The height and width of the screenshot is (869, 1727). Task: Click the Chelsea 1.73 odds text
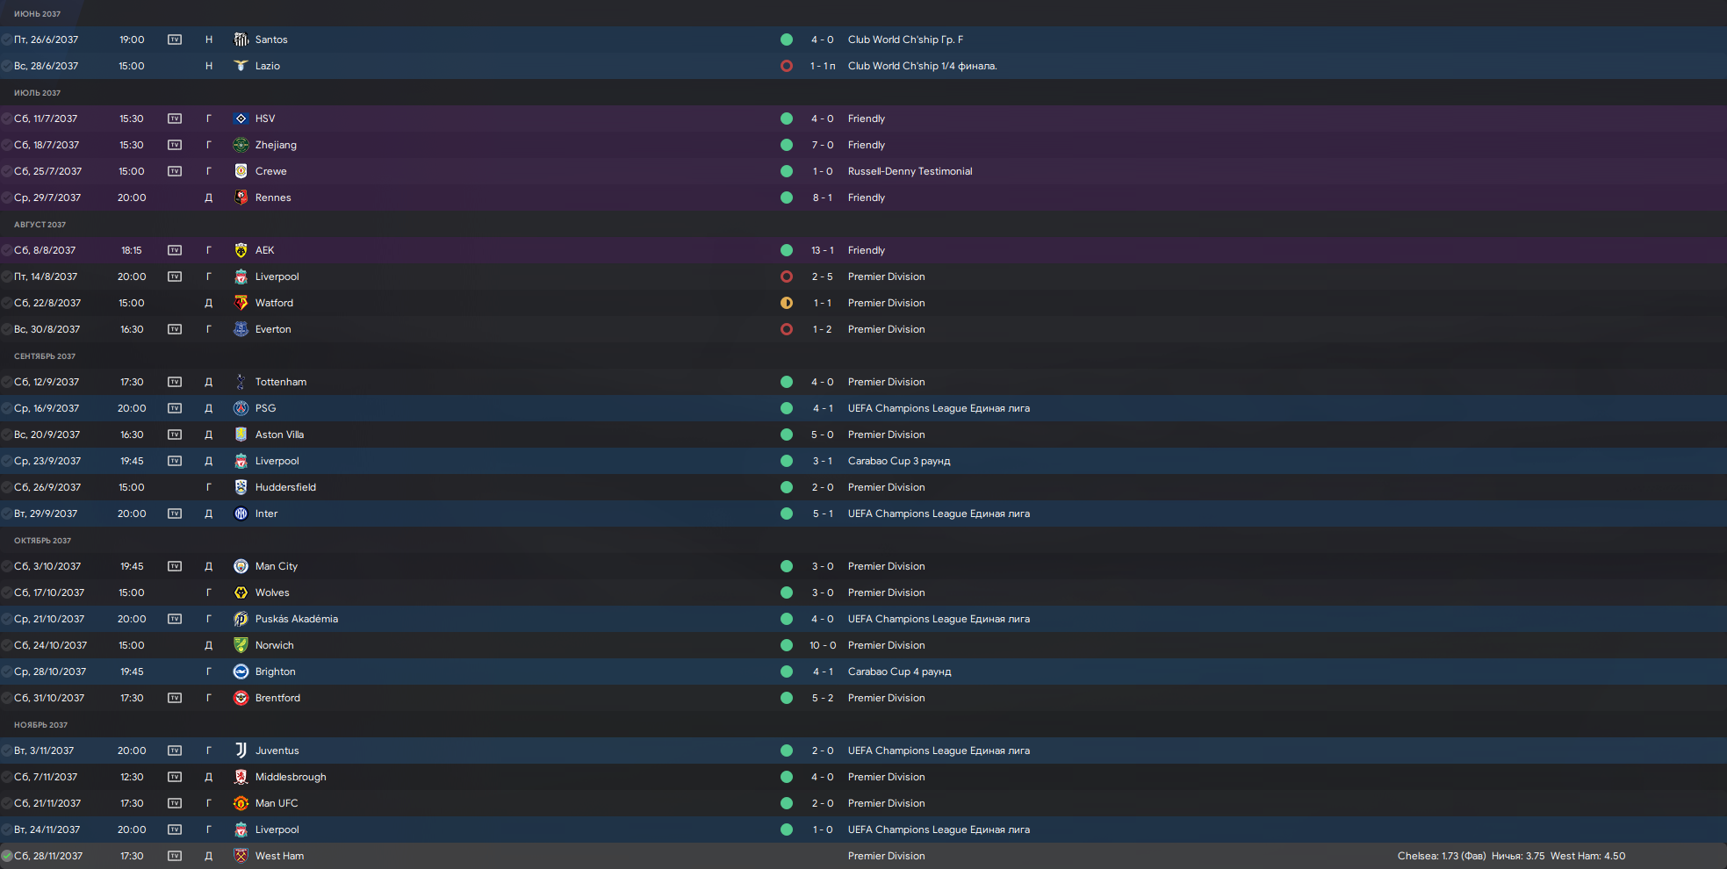pyautogui.click(x=1441, y=856)
